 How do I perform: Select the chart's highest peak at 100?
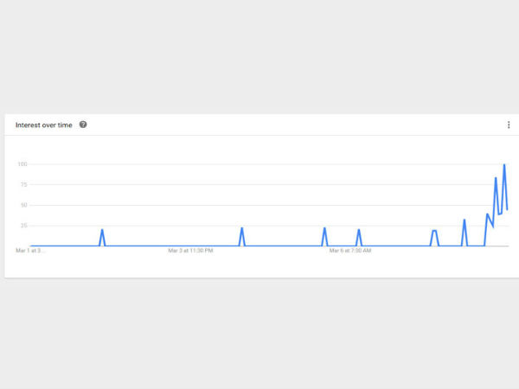pyautogui.click(x=504, y=165)
